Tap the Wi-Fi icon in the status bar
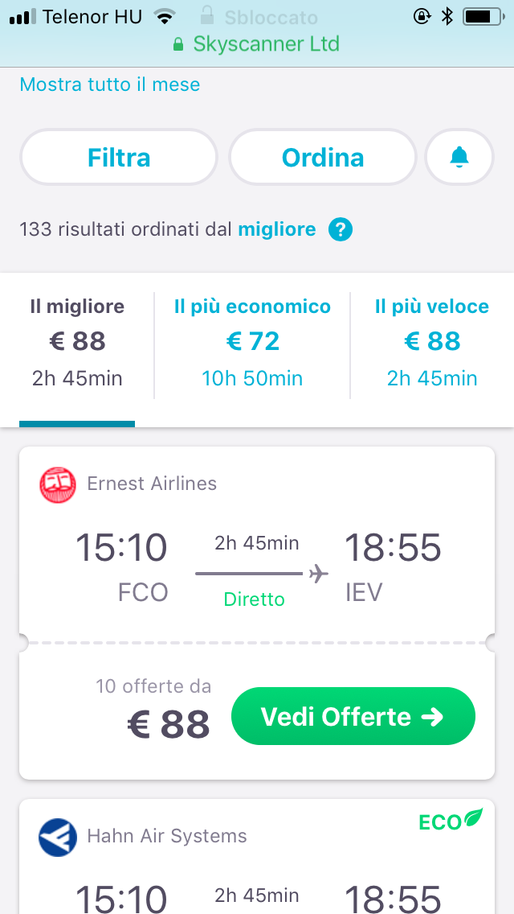The height and width of the screenshot is (914, 514). (x=165, y=16)
